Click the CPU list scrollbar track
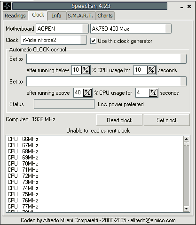196x225 pixels. tap(186, 176)
